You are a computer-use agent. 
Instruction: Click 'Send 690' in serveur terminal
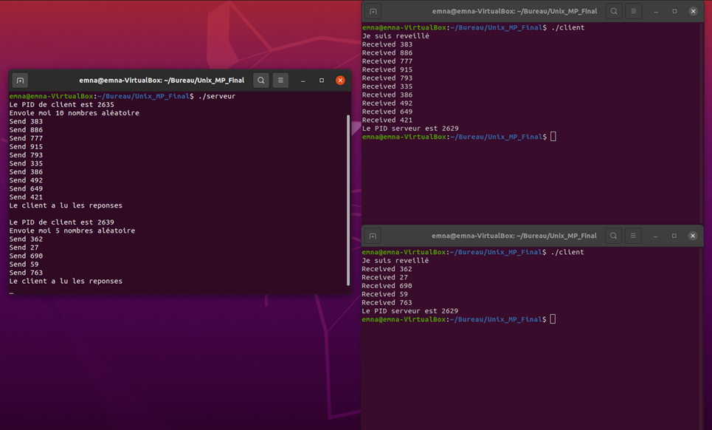[x=26, y=256]
